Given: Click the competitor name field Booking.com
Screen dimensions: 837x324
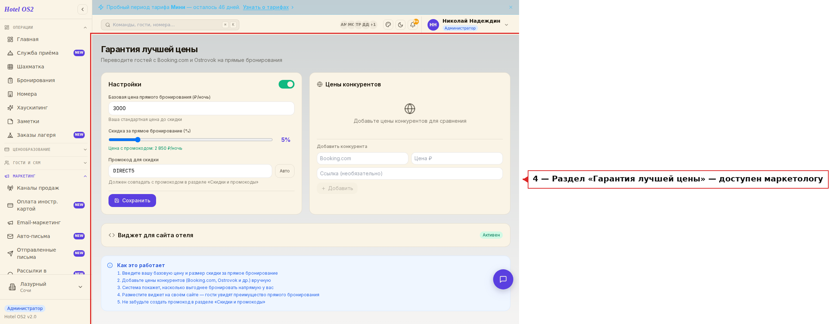Looking at the screenshot, I should [x=362, y=158].
